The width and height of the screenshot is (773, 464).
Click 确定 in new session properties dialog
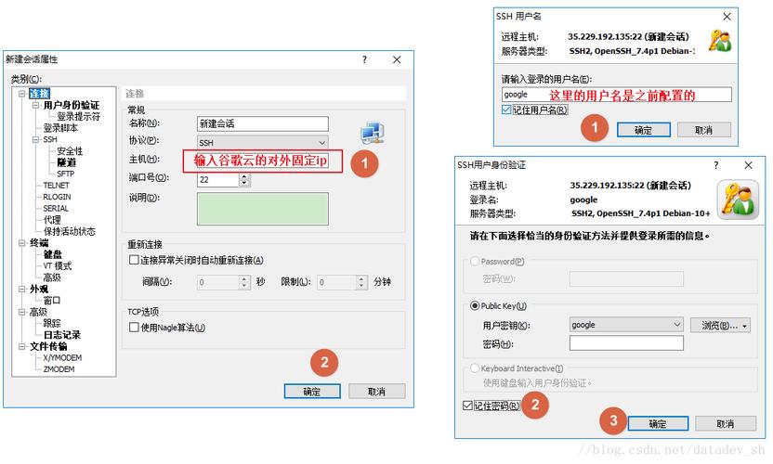click(x=312, y=392)
